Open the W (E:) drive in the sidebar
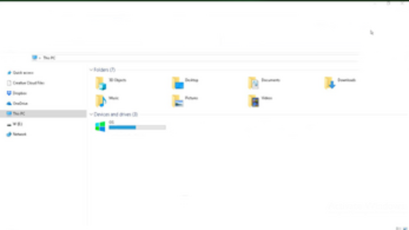Screen dimensions: 409x230 click(x=14, y=124)
